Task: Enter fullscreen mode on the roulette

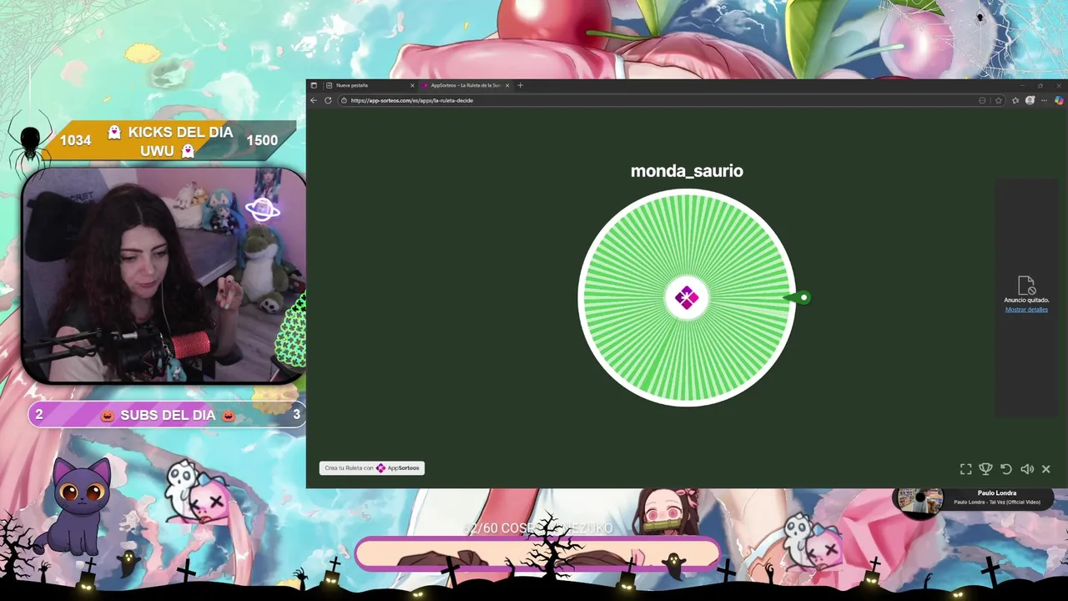Action: tap(965, 469)
